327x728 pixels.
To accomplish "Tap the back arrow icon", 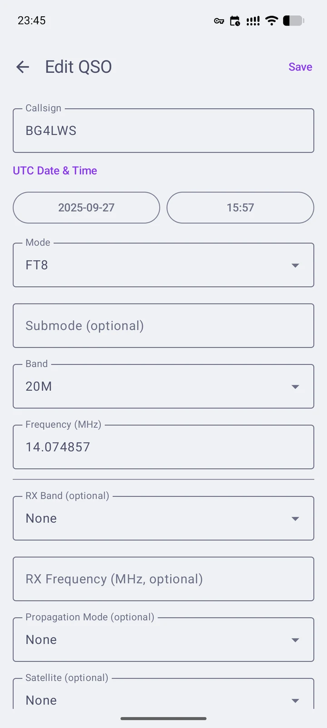I will tap(23, 67).
